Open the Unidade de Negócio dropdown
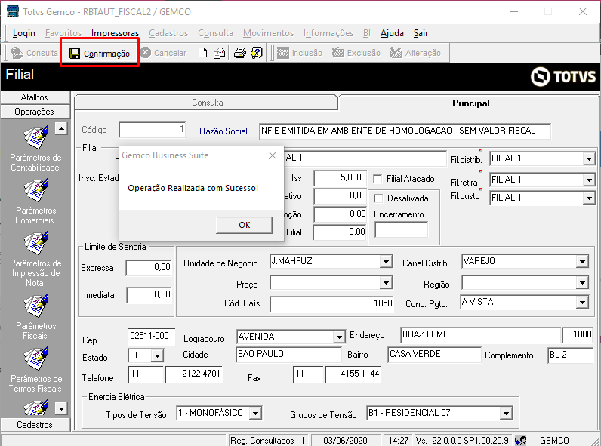Screen dimensions: 601x446 tap(386, 261)
